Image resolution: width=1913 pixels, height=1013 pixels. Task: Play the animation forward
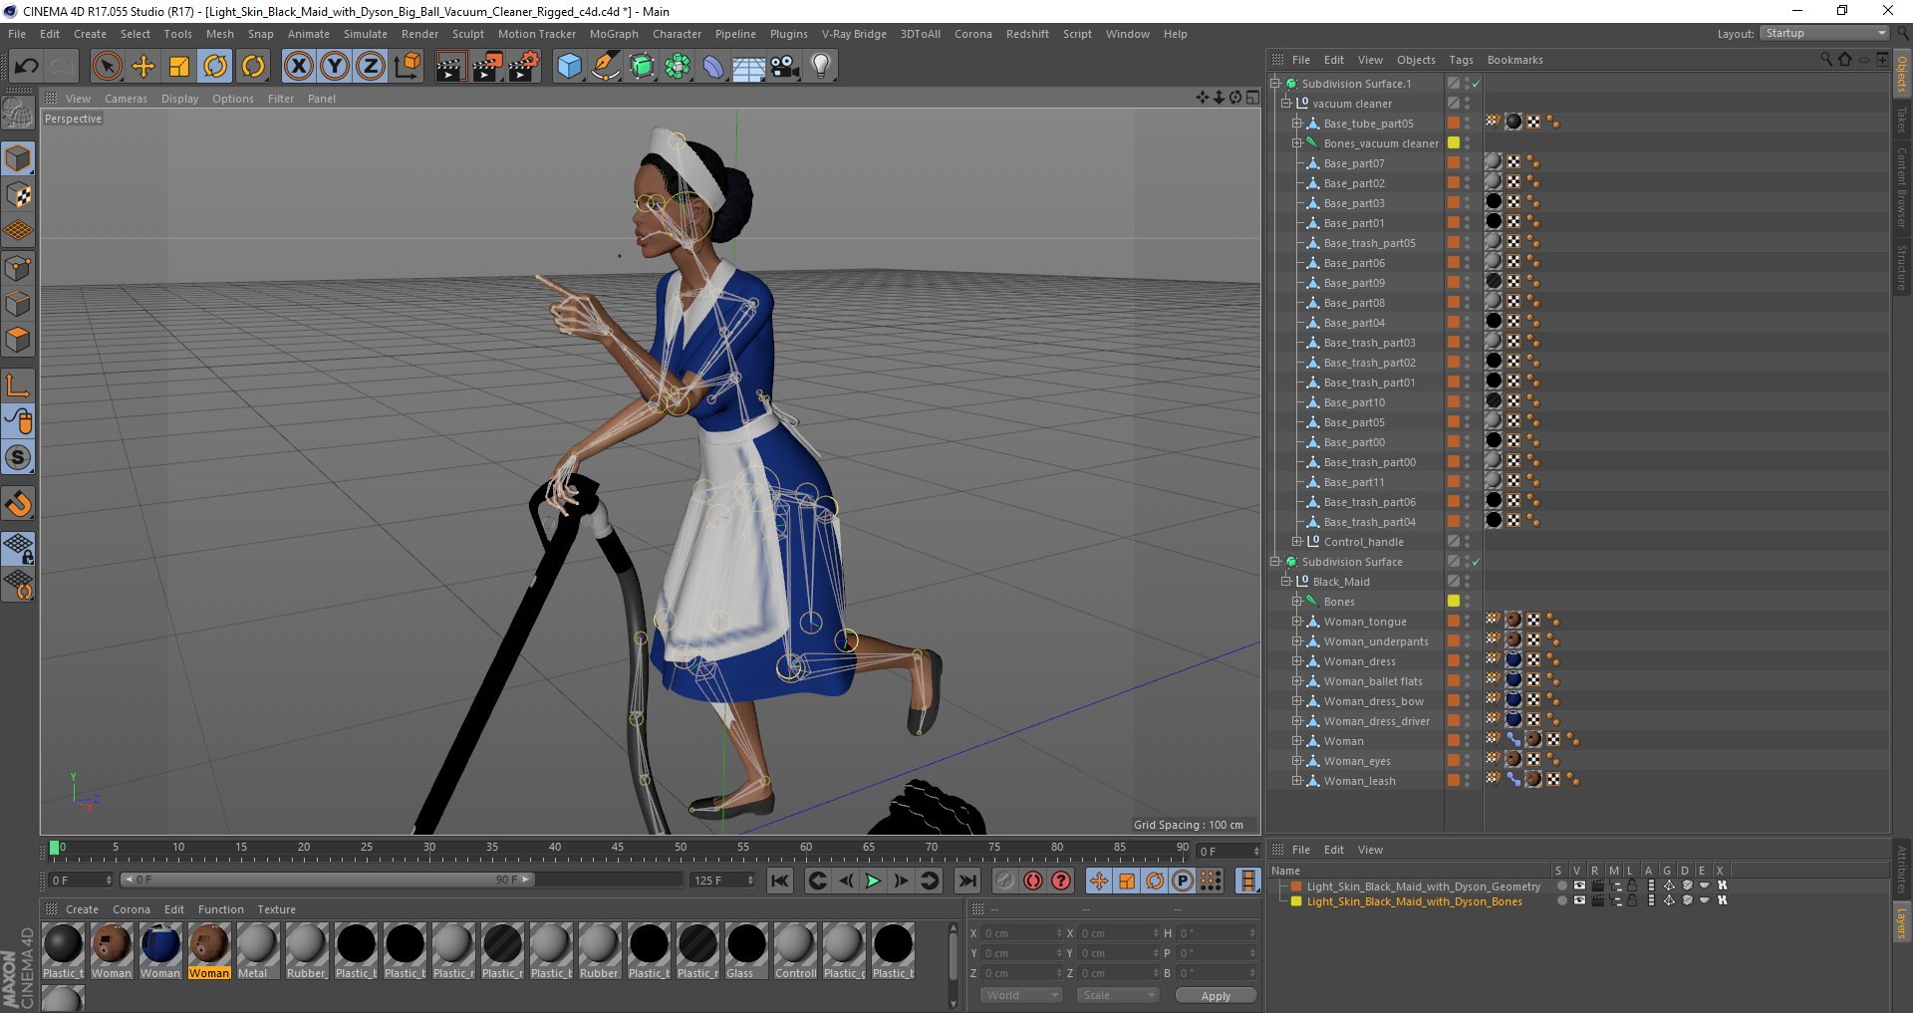tap(873, 881)
